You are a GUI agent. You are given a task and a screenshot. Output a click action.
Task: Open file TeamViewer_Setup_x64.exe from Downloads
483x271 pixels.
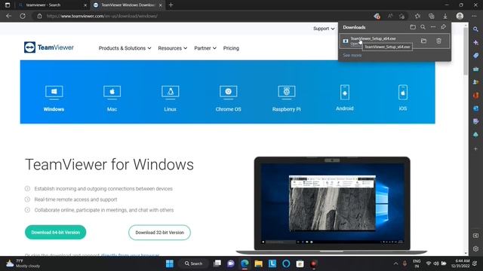click(x=373, y=38)
